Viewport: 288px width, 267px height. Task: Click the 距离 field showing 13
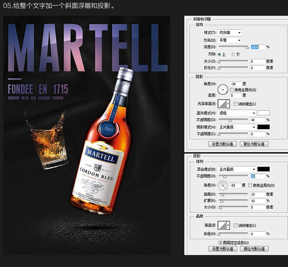point(258,194)
